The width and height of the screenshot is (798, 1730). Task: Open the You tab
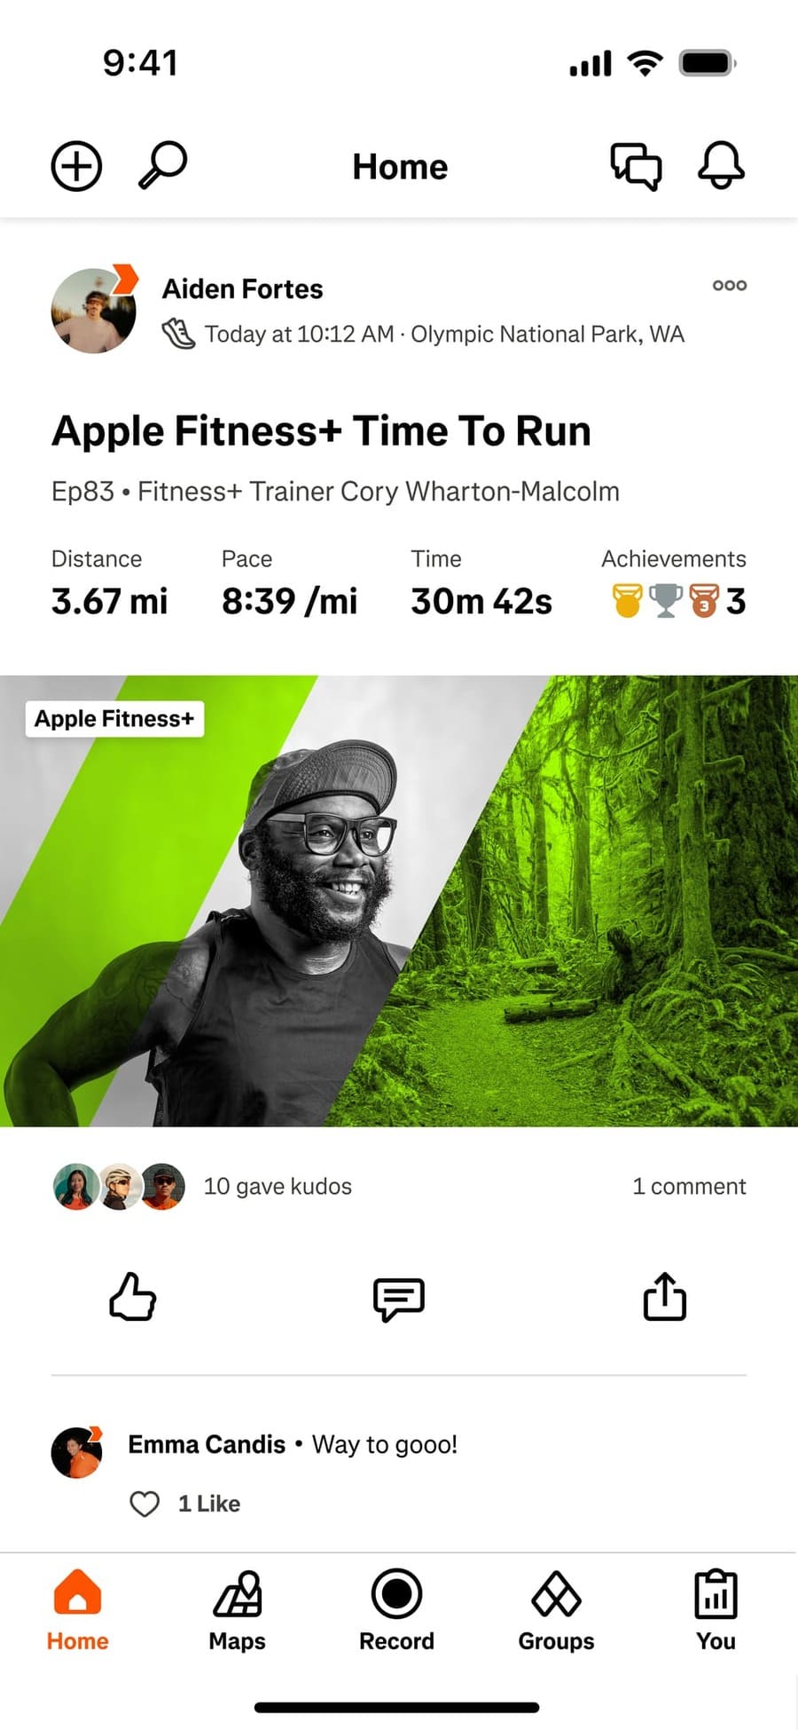(716, 1611)
